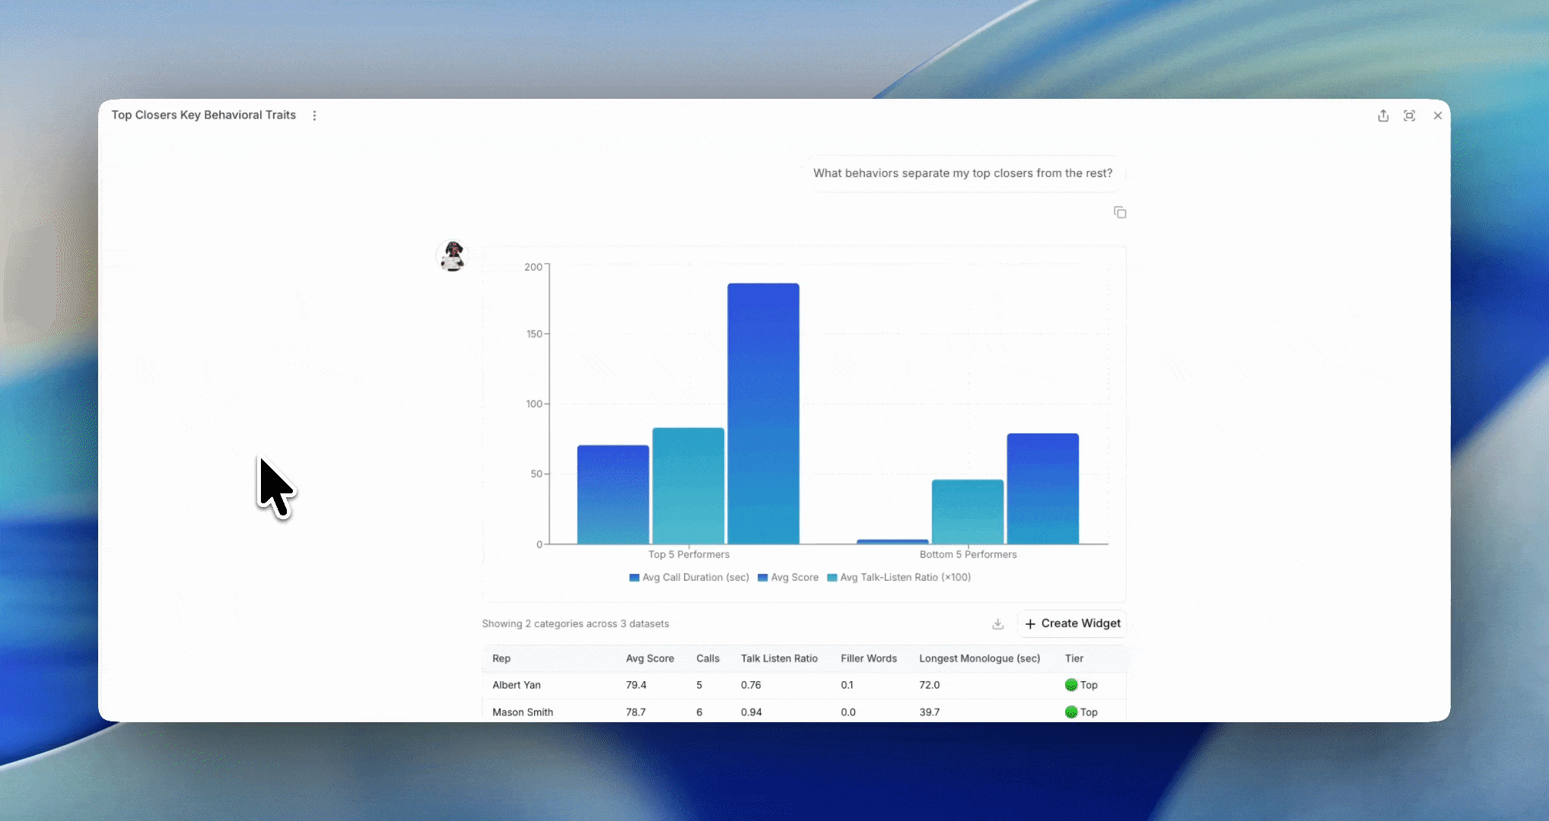Image resolution: width=1549 pixels, height=821 pixels.
Task: Sort table by Talk Listen Ratio column
Action: click(x=779, y=658)
